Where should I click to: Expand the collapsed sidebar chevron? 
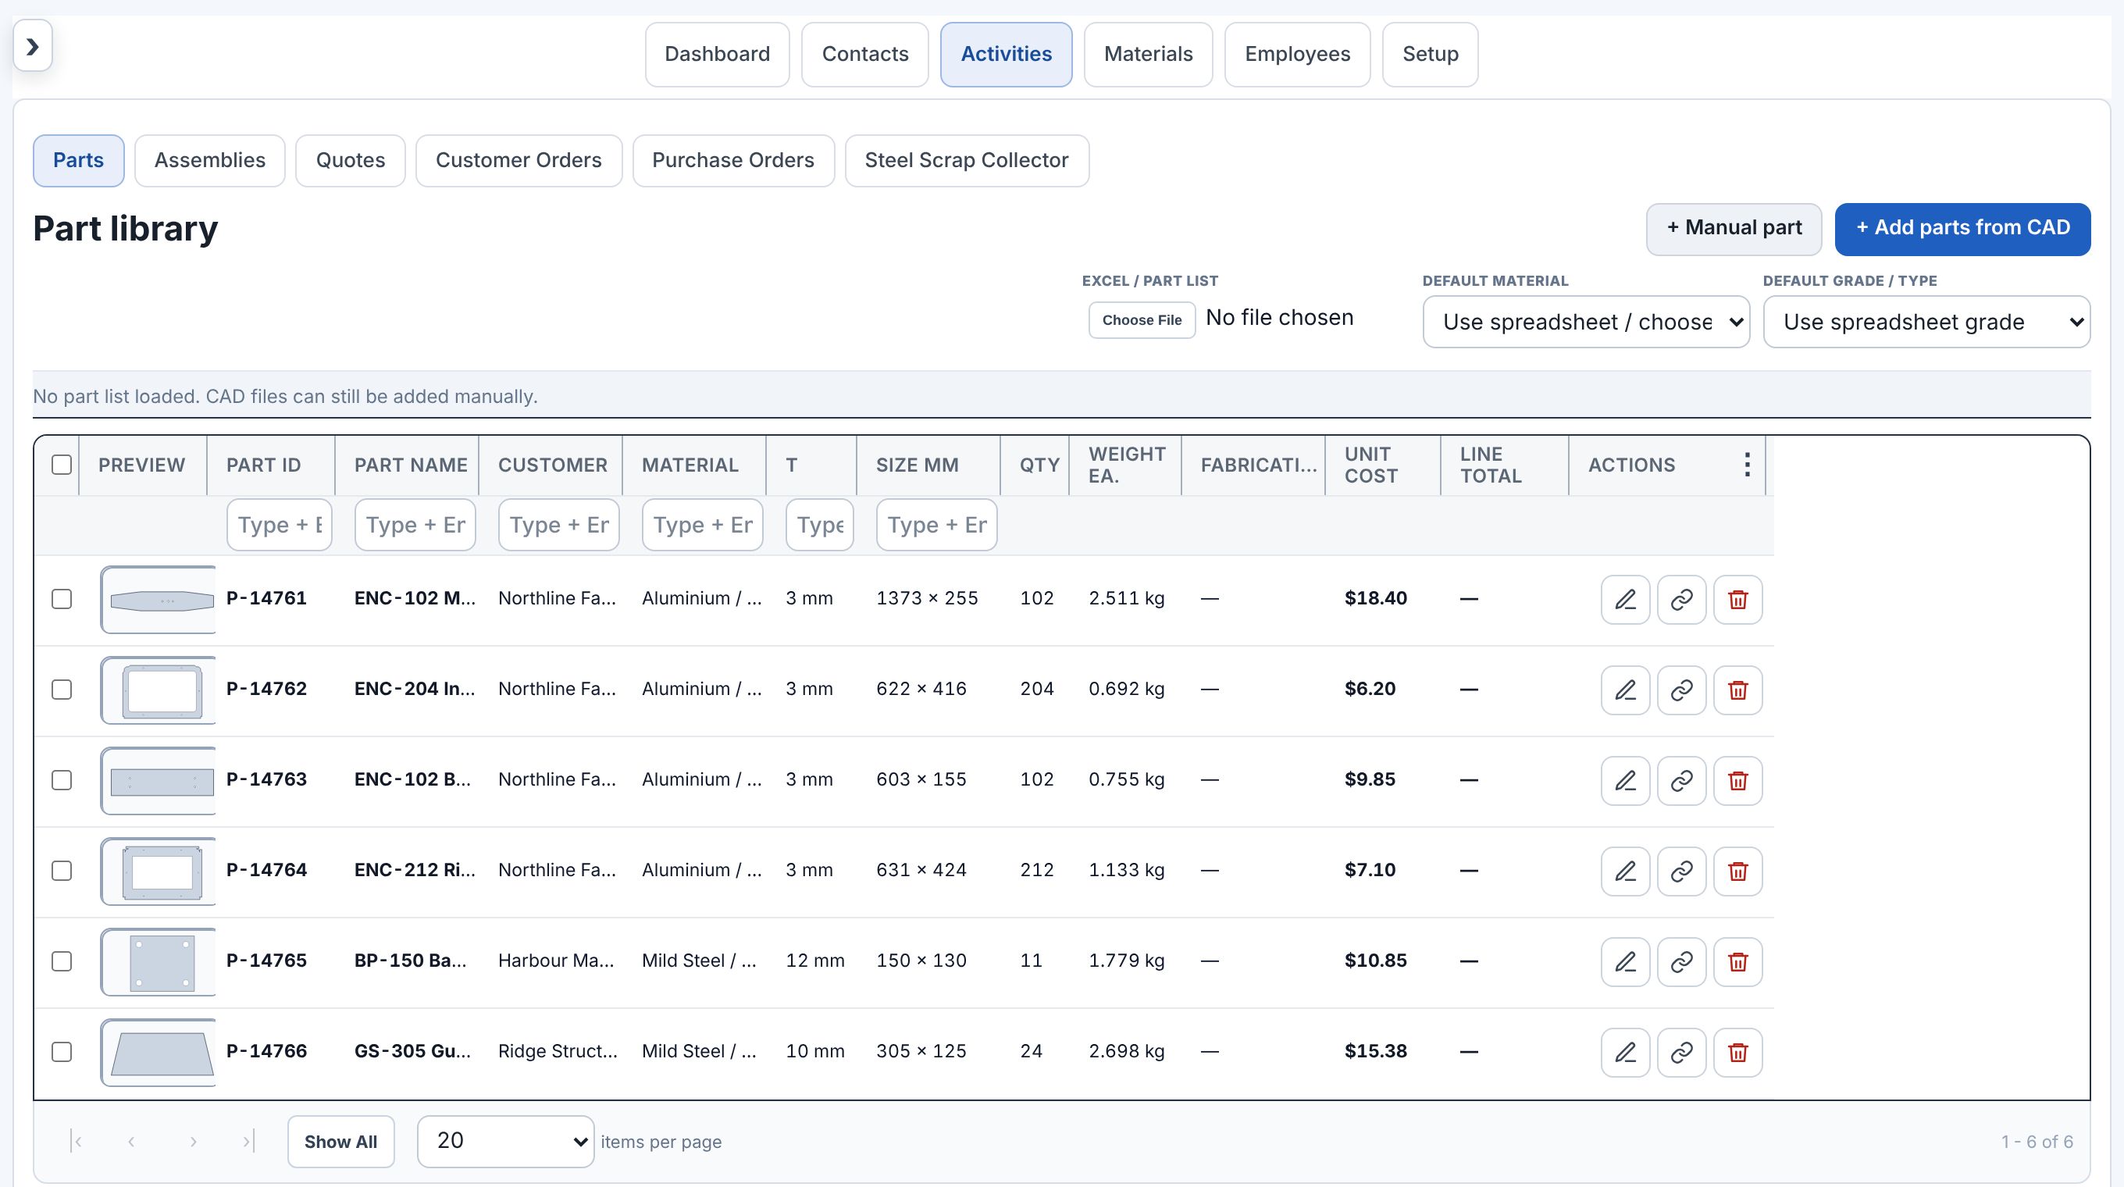(x=33, y=46)
